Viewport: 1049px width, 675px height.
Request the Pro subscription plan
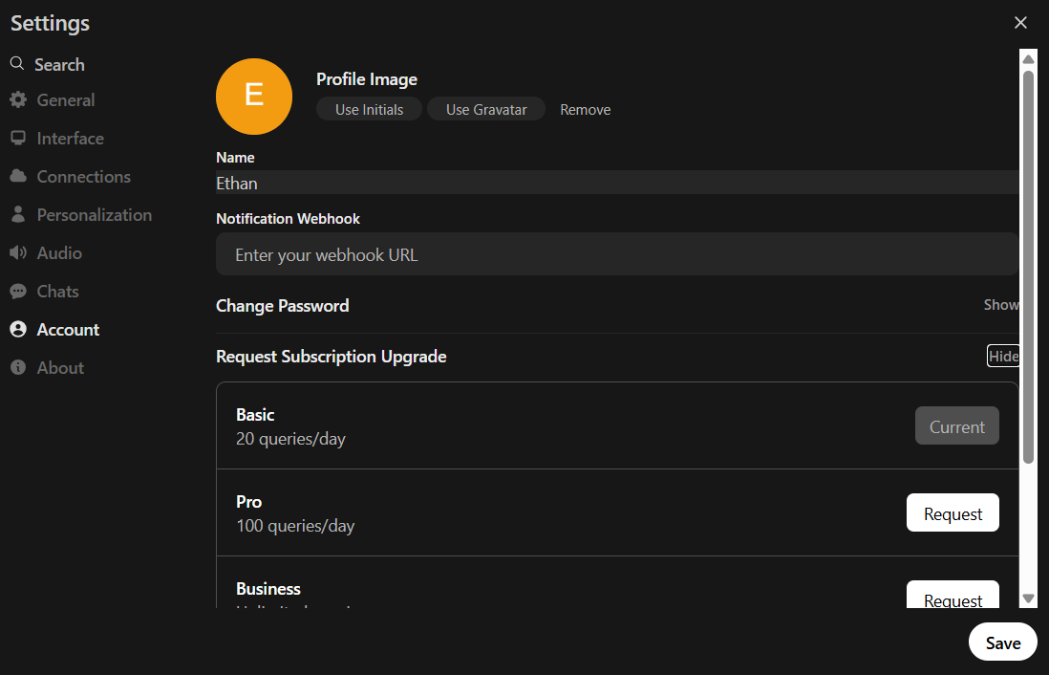pyautogui.click(x=953, y=513)
